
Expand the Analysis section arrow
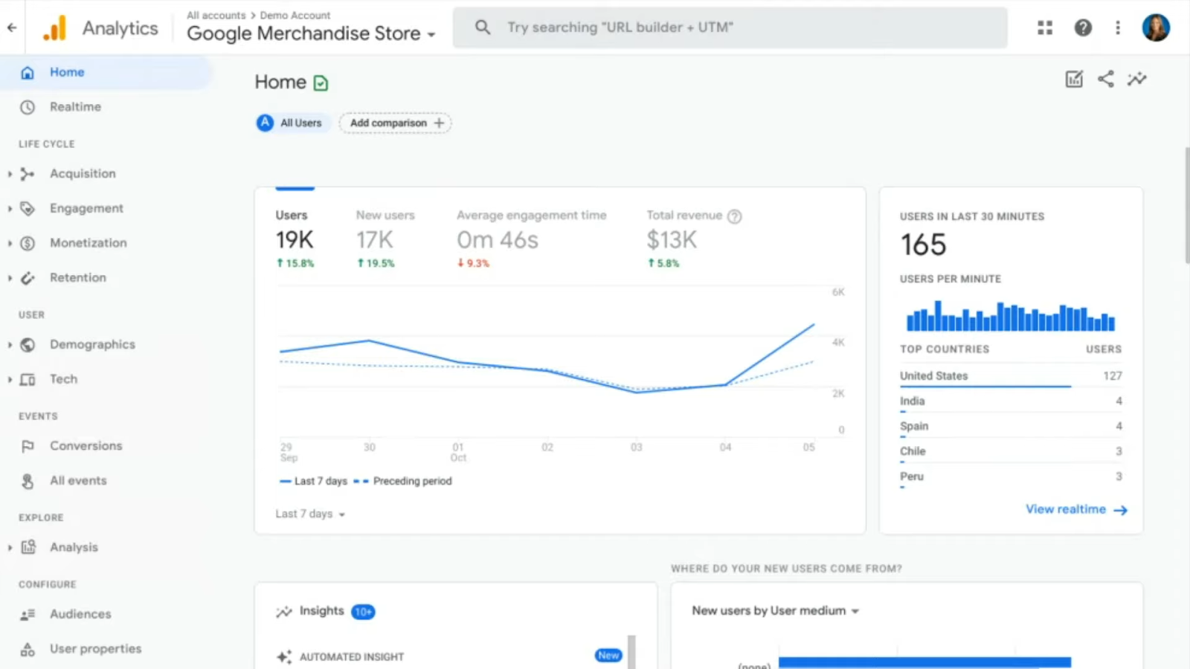tap(10, 547)
